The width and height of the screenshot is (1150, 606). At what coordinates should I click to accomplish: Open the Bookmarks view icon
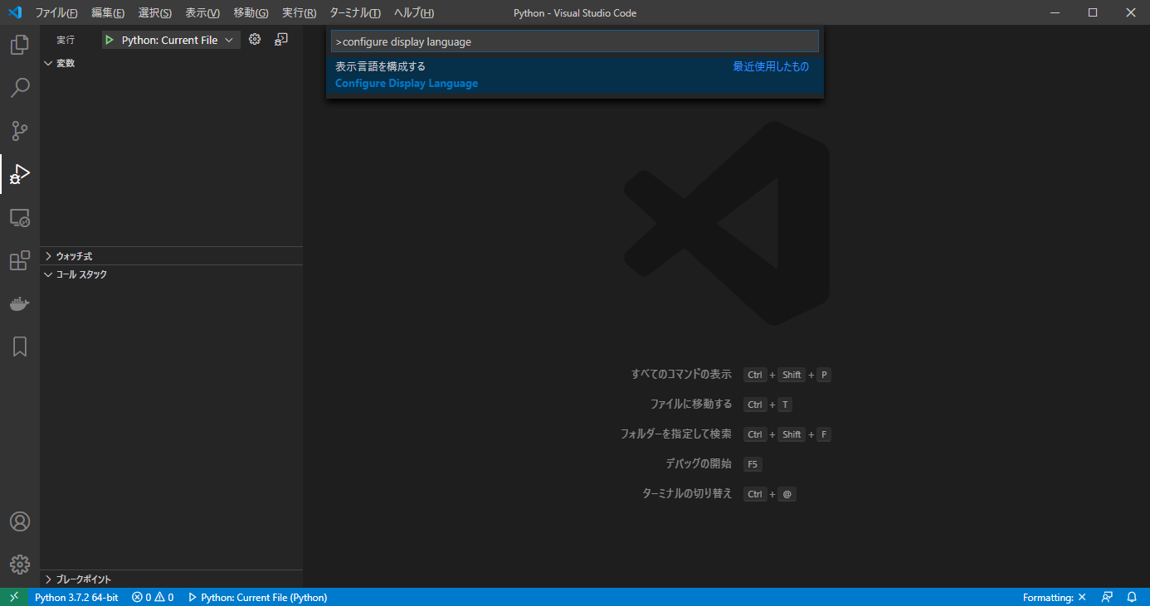click(x=20, y=347)
